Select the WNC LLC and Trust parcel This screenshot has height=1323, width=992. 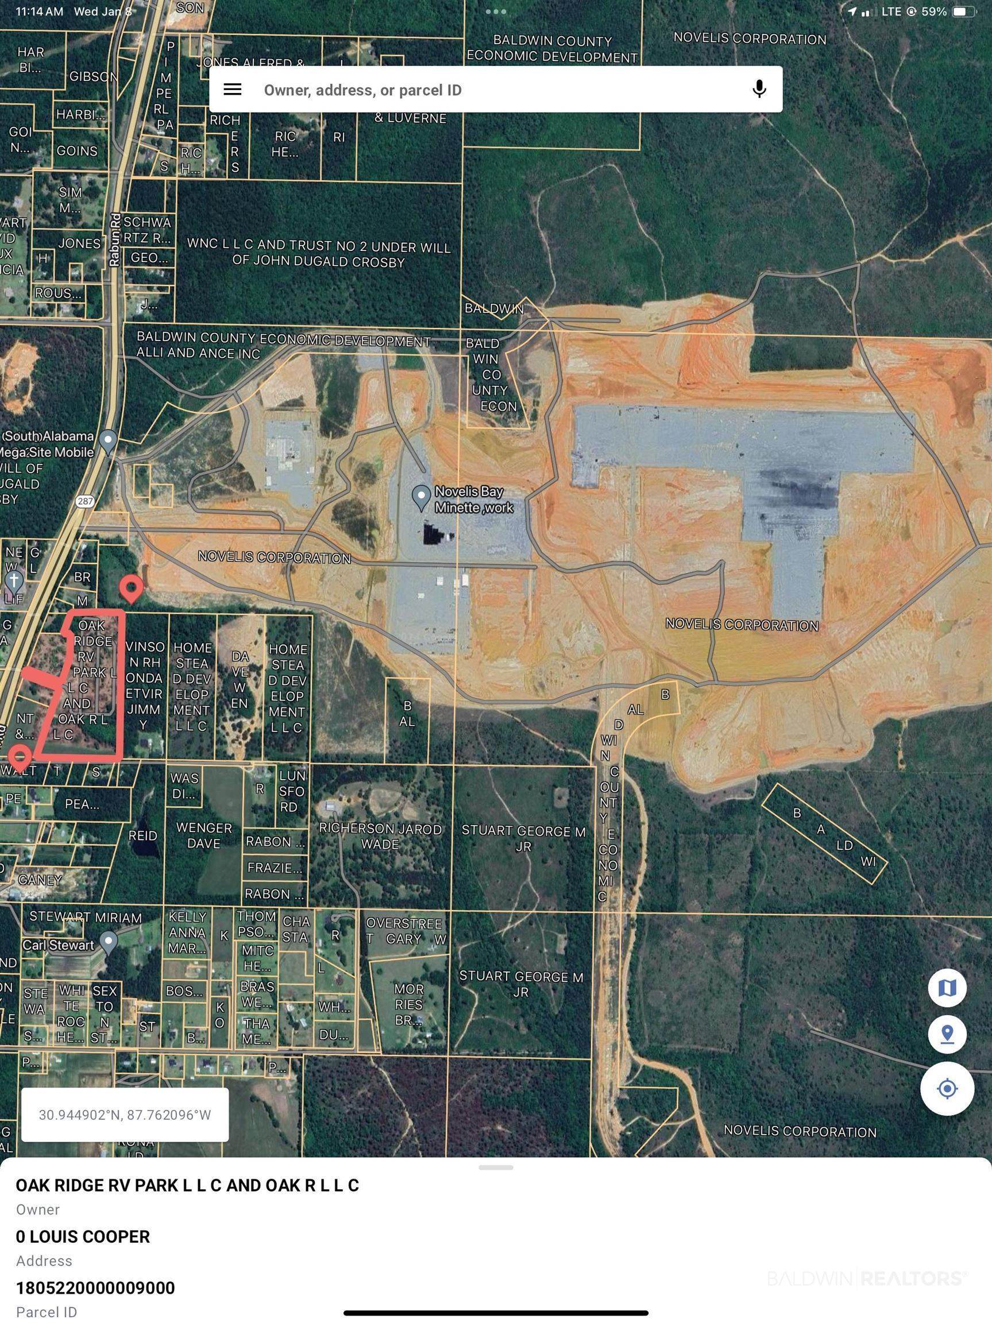(318, 253)
